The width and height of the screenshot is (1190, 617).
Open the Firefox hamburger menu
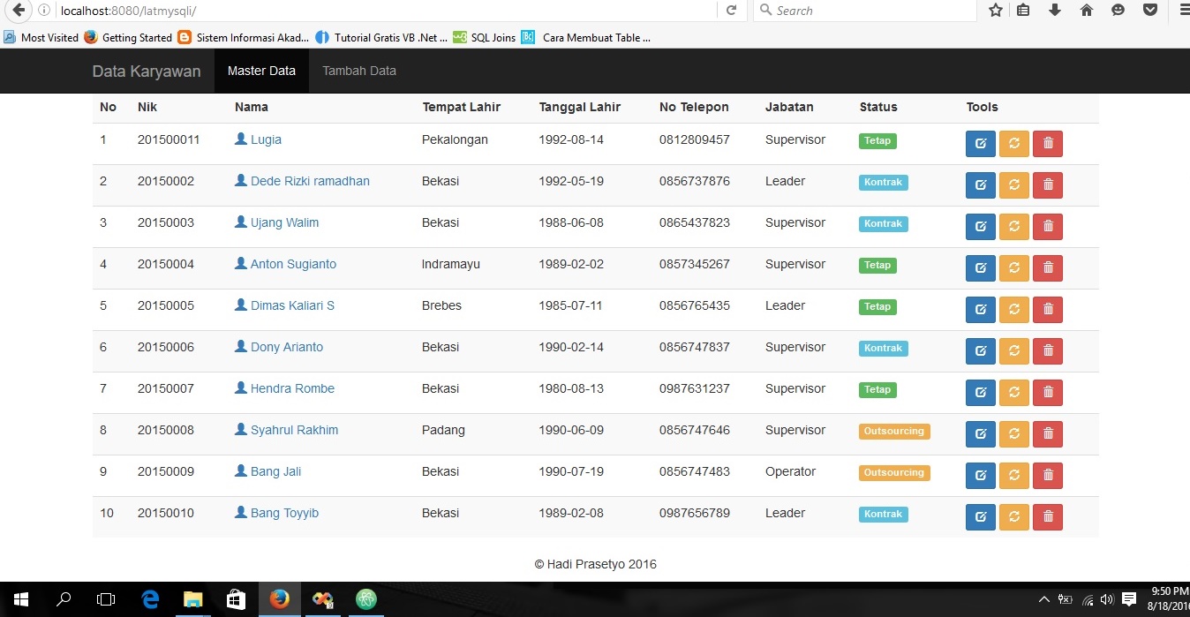coord(1183,11)
